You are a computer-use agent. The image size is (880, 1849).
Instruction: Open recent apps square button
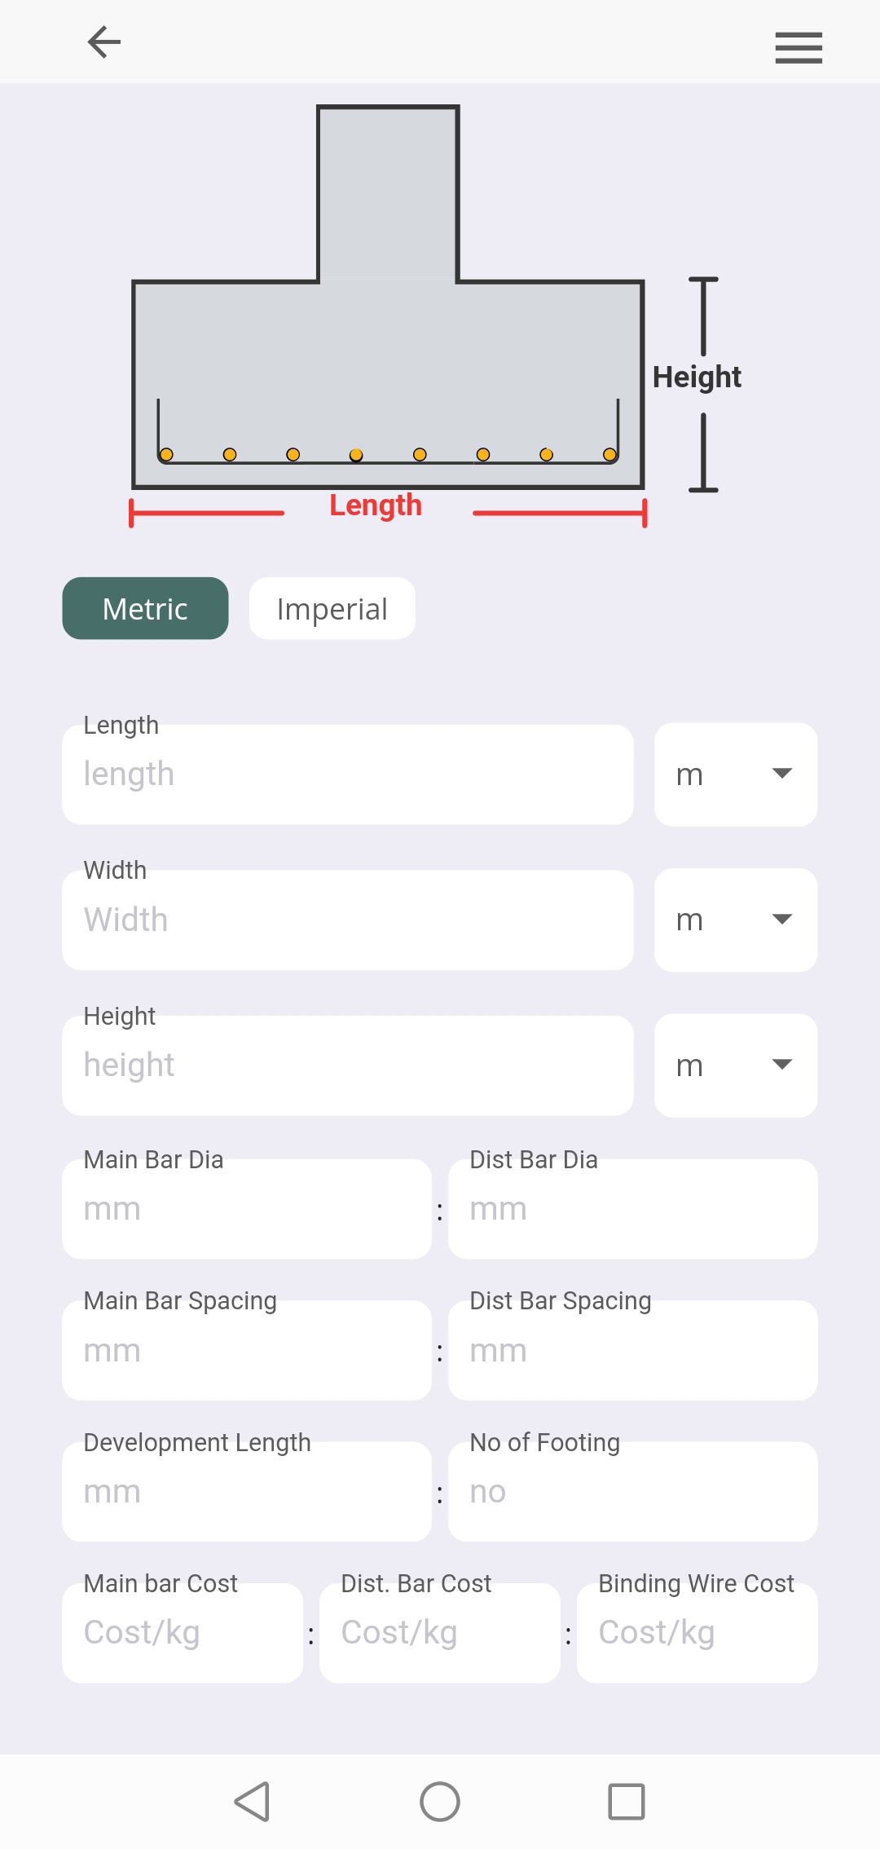coord(626,1801)
